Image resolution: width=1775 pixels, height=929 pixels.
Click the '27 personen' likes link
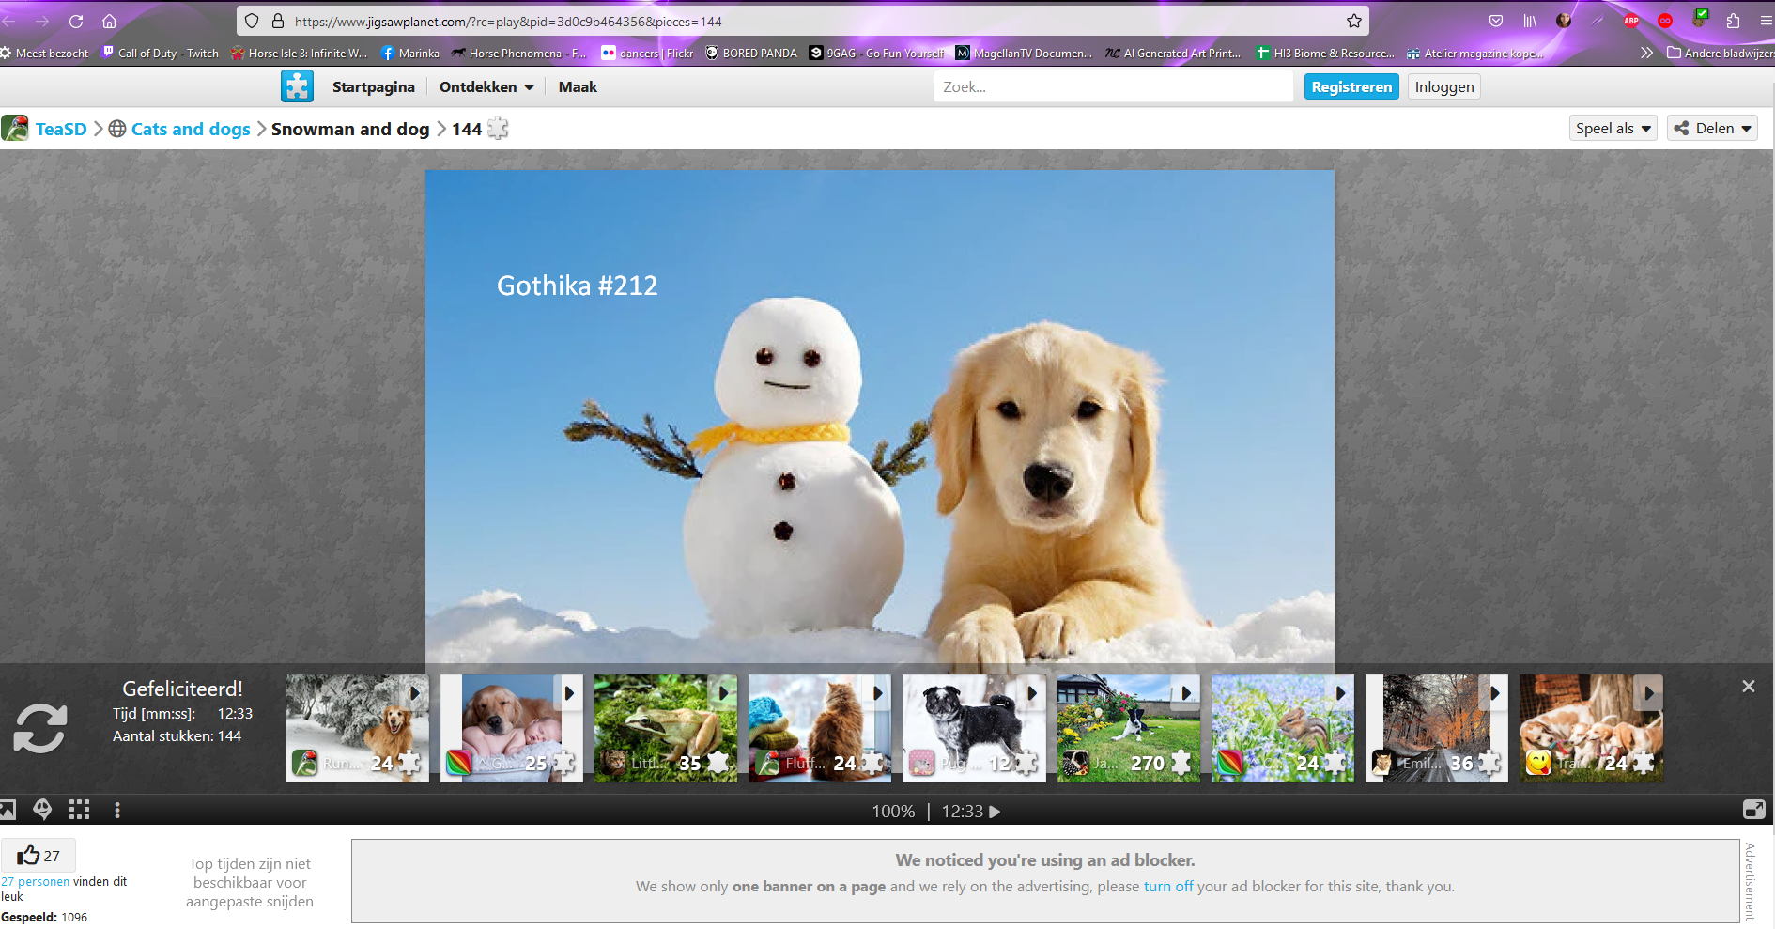click(x=36, y=881)
